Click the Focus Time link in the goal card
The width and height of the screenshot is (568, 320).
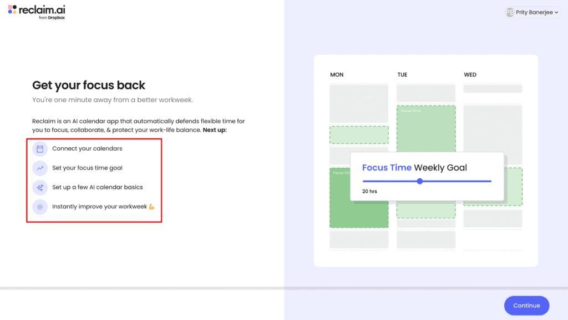click(387, 167)
